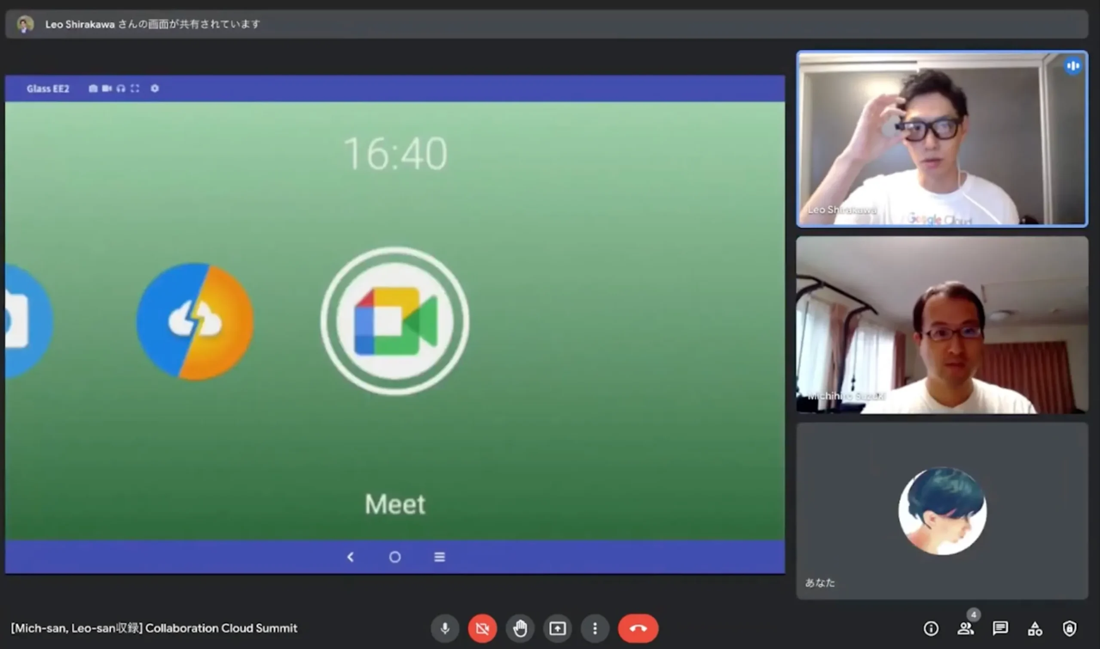Turn the camera back on
This screenshot has width=1100, height=649.
click(483, 628)
